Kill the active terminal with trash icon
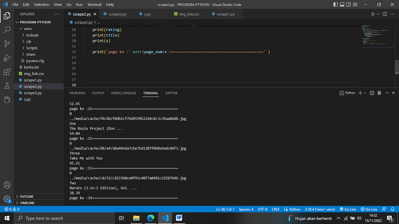Image resolution: width=399 pixels, height=224 pixels. 379,93
